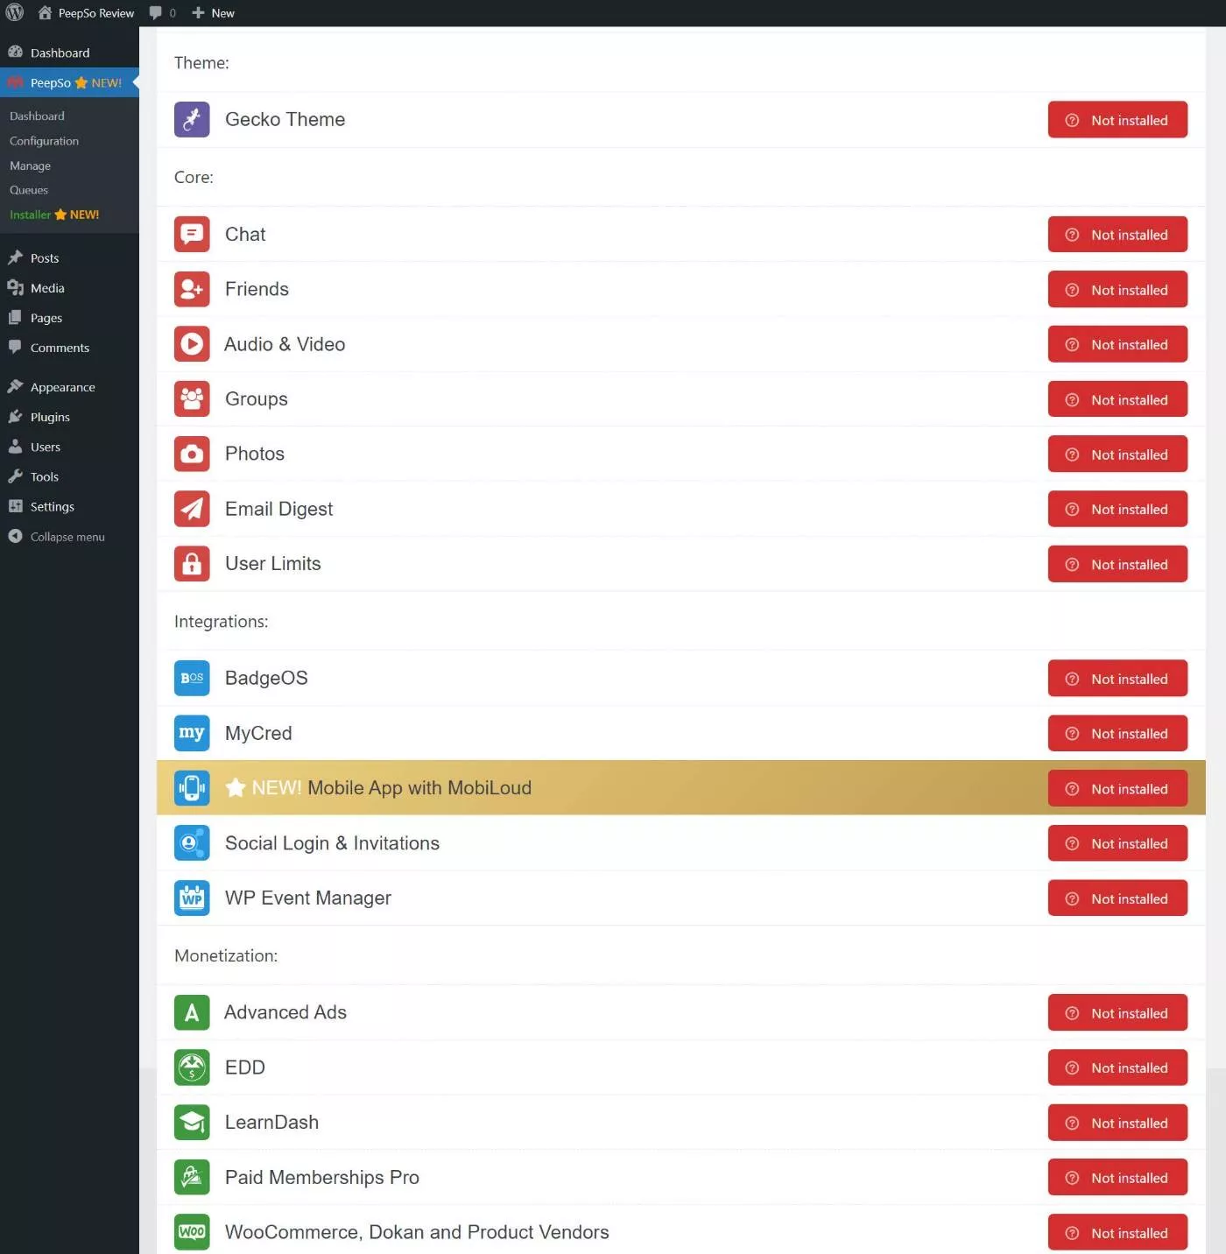1226x1254 pixels.
Task: Click the comments bubble icon in admin bar
Action: (155, 13)
